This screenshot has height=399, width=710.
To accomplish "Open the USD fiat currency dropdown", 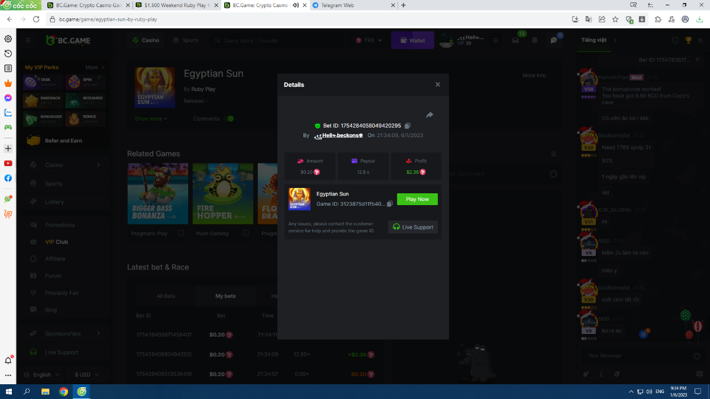I will tap(86, 375).
